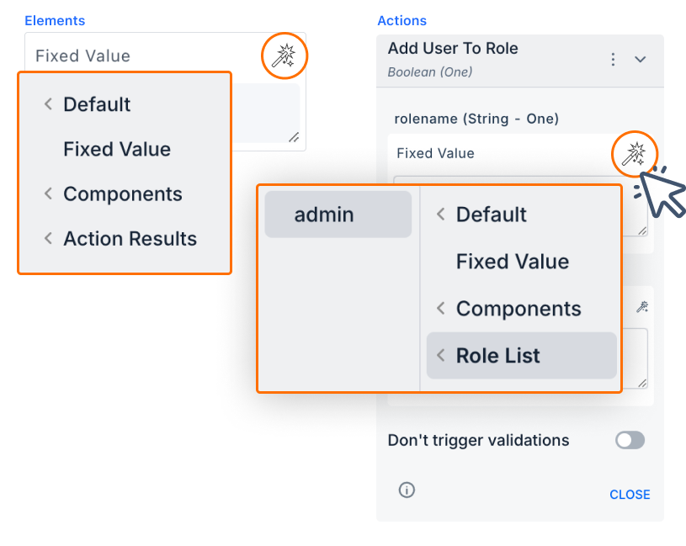Select Fixed Value in the menu containing Action Results
This screenshot has height=546, width=686.
pos(117,149)
